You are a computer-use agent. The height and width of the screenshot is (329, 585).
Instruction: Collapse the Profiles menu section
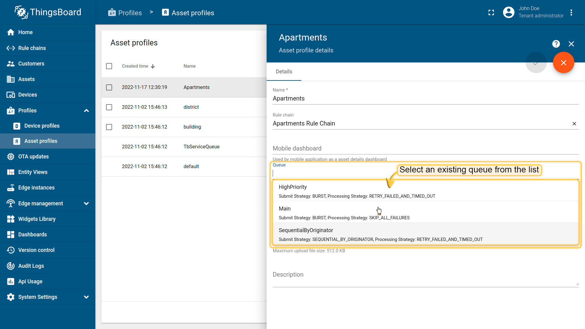(x=86, y=111)
